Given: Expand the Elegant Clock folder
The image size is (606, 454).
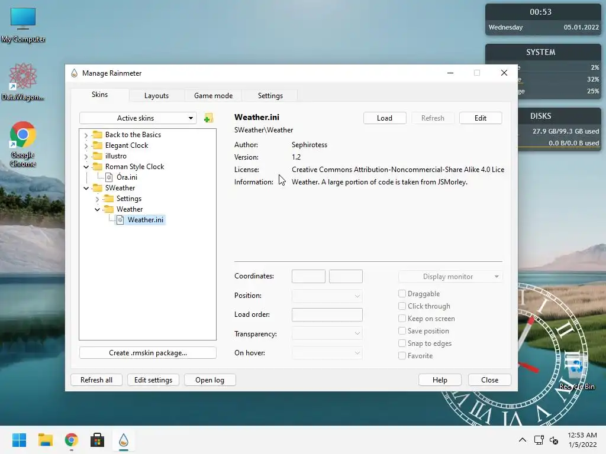Looking at the screenshot, I should [86, 146].
